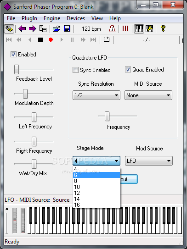Open the program list icon
187x249 pixels.
(43, 29)
